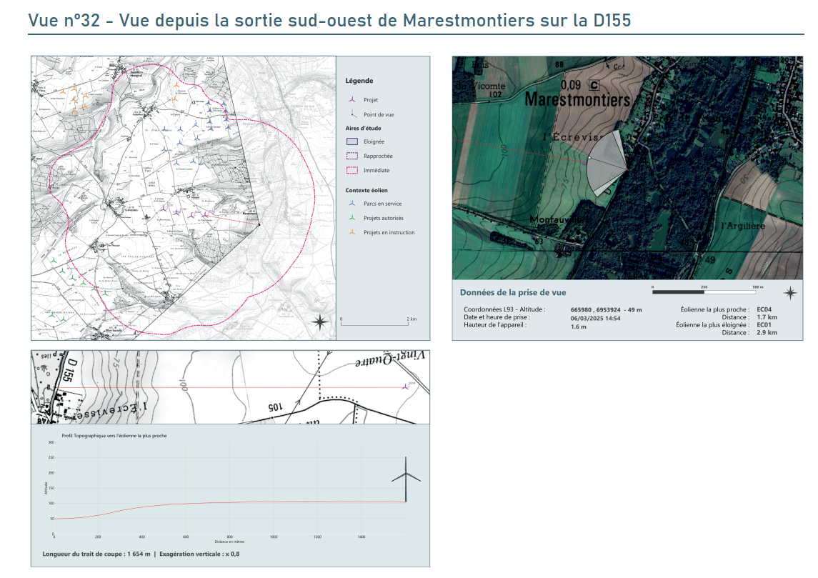The image size is (818, 578).
Task: Click the dashed purple Rapprochée swatch
Action: (351, 156)
